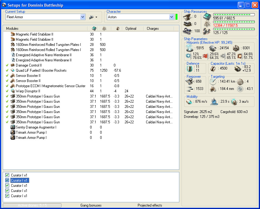Click the Defence shield icon
This screenshot has width=260, height=209.
[x=189, y=69]
